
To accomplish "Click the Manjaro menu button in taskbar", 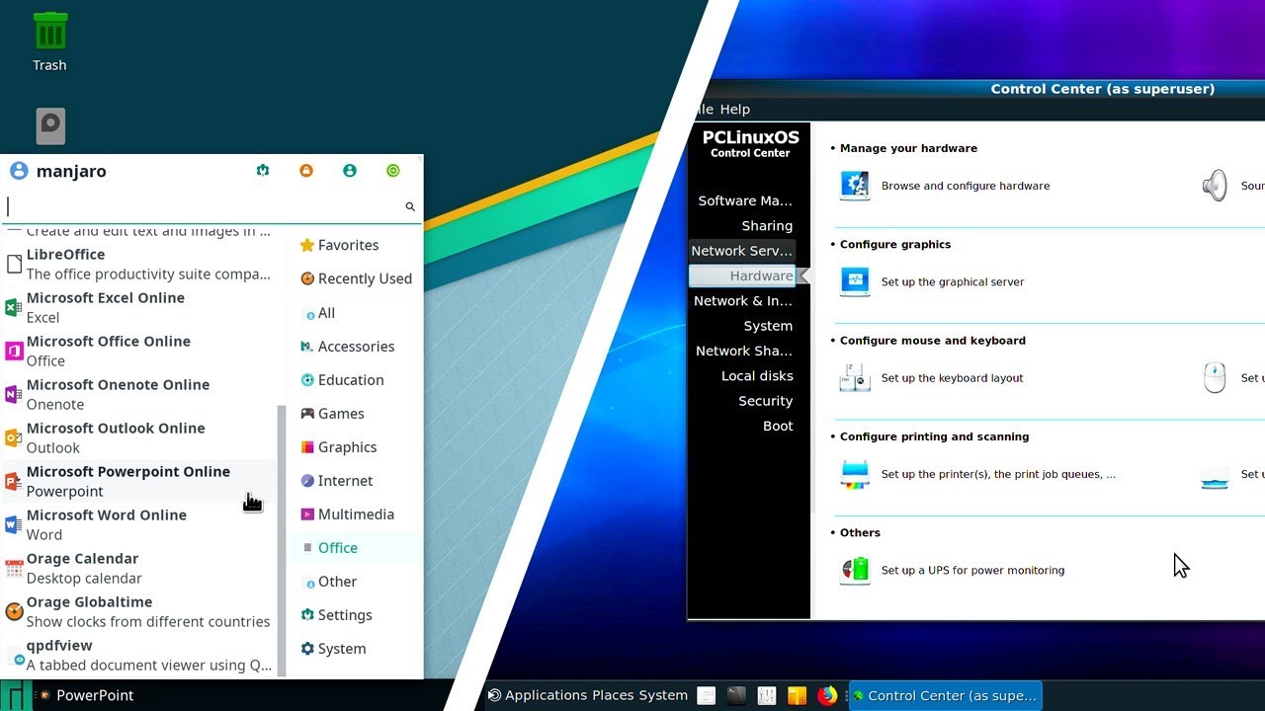I will click(16, 695).
